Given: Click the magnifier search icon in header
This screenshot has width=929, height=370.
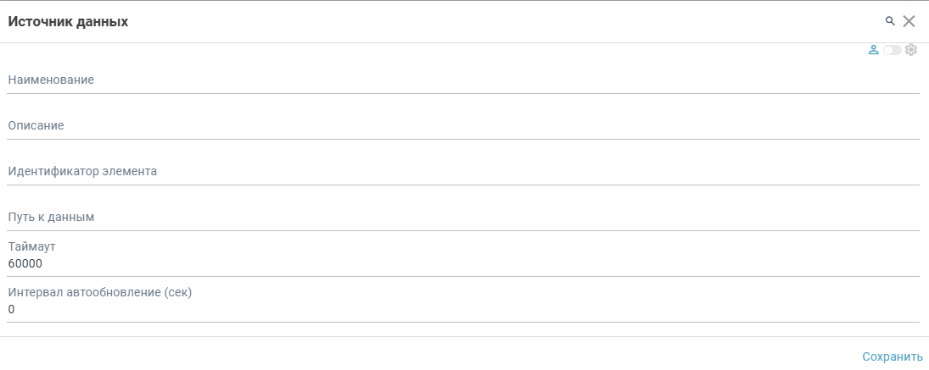Looking at the screenshot, I should (890, 21).
